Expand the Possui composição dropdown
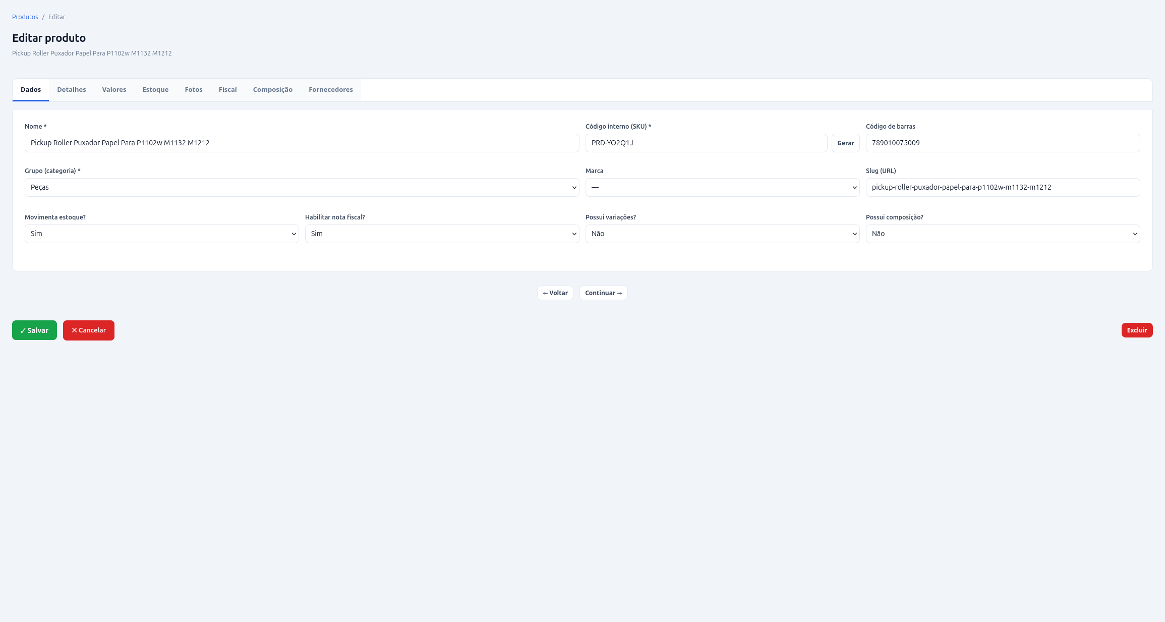Image resolution: width=1165 pixels, height=622 pixels. click(1003, 234)
